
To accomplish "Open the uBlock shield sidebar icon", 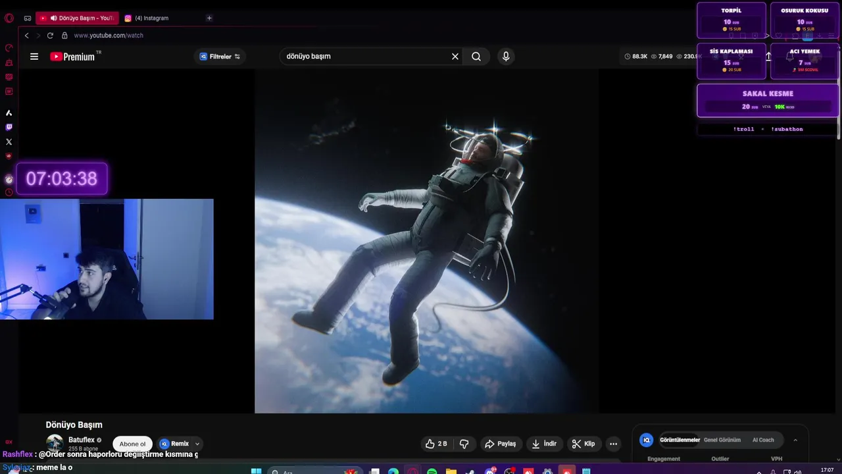I will click(x=9, y=156).
